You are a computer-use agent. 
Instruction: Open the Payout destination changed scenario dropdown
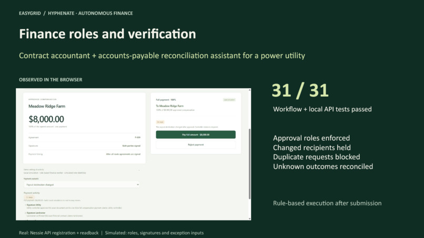click(x=82, y=185)
